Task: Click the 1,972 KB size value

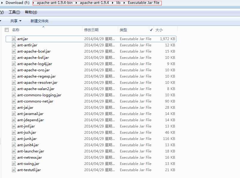Action: (167, 39)
